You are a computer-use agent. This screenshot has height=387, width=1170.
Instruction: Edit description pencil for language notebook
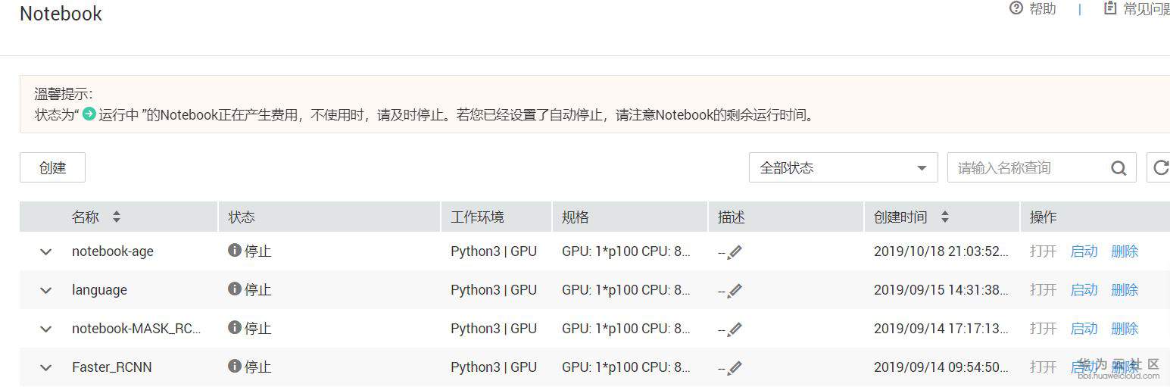point(735,291)
